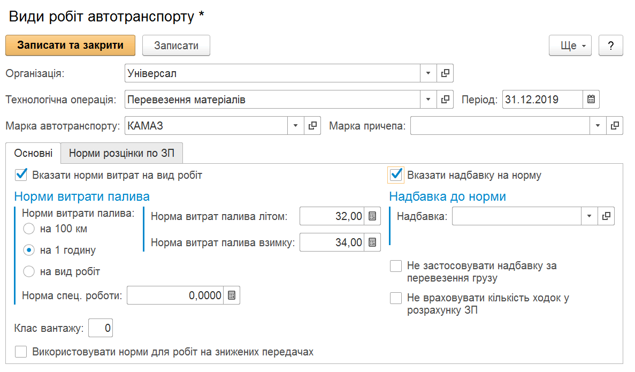Click the empty Надбавка input field
635x372 pixels.
(517, 216)
